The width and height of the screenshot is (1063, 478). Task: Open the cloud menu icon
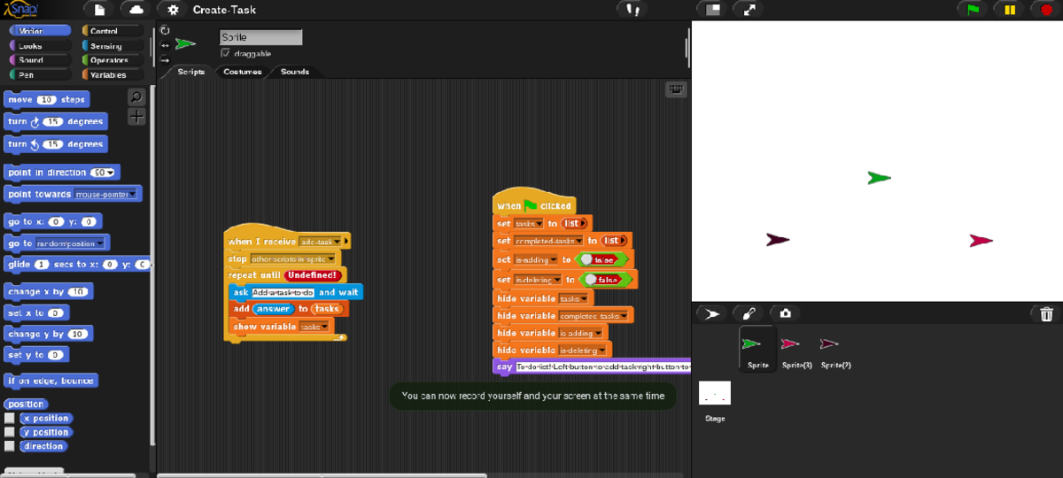point(135,10)
